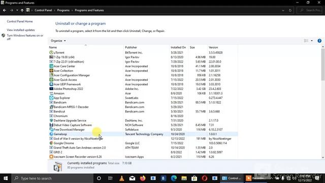Click the scrollbar up arrow
The width and height of the screenshot is (325, 183).
(x=323, y=47)
